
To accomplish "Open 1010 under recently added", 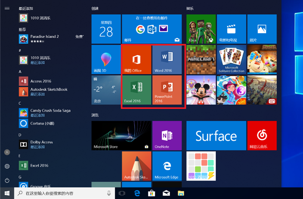I will tap(51, 18).
